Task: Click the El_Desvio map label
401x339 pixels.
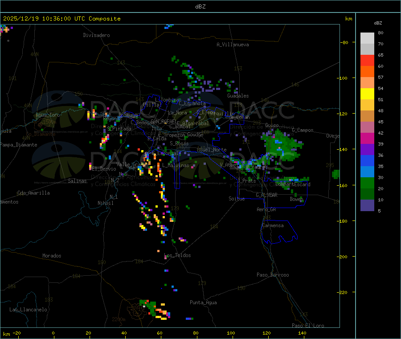Action: coord(104,169)
